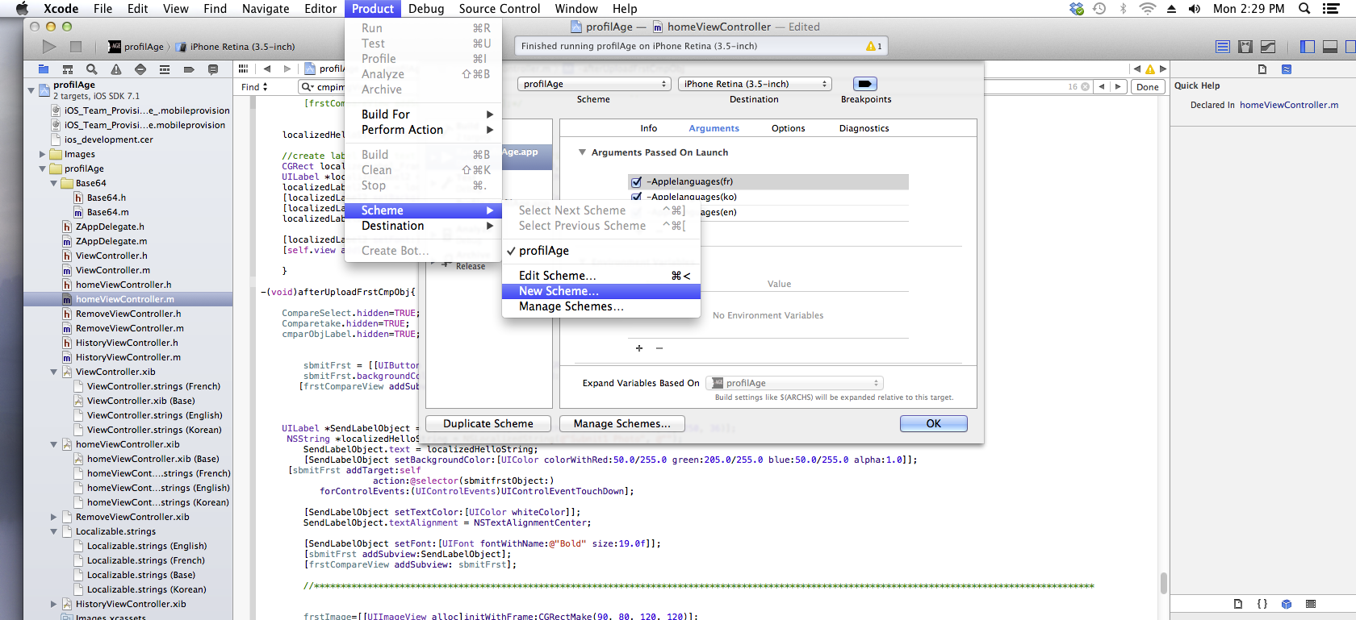Toggle the Navigator panel visibility
Viewport: 1356px width, 620px height.
[1308, 47]
